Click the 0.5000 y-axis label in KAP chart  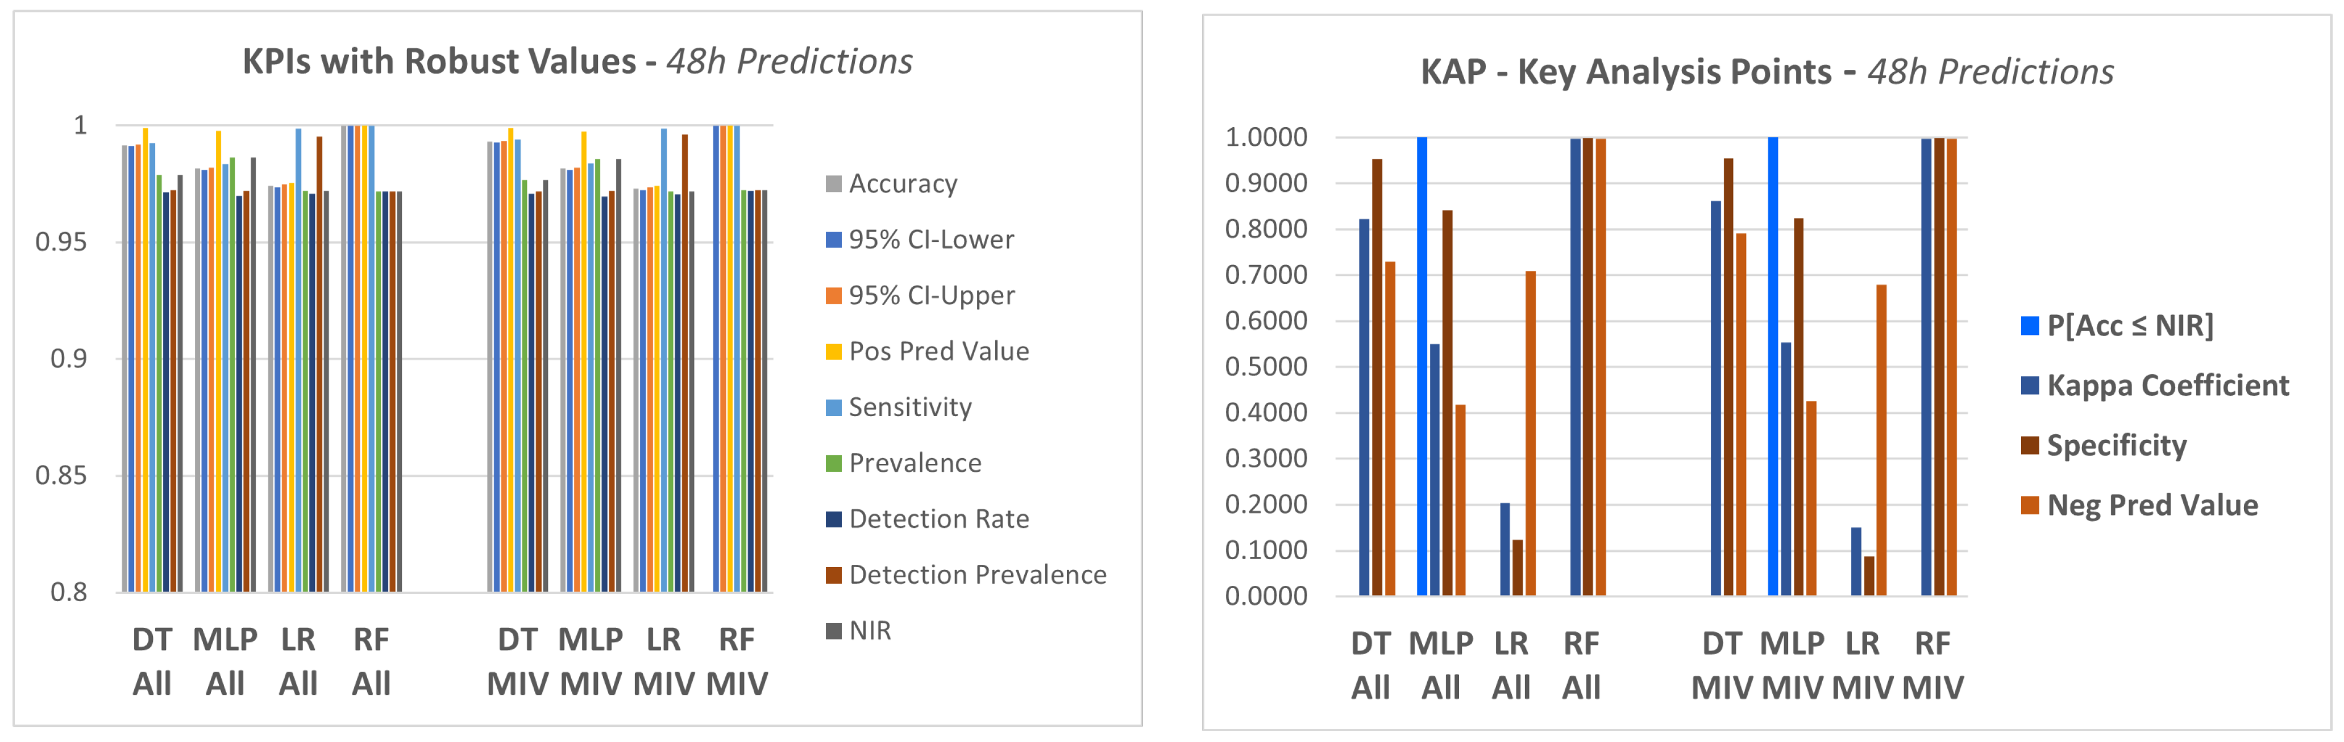coord(1266,367)
